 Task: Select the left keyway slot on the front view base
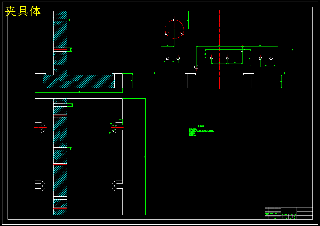point(190,81)
